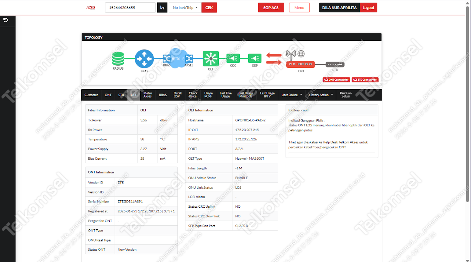Click the DILA NUR APRILITA user label
Screen dimensions: 471x262
tap(340, 7)
